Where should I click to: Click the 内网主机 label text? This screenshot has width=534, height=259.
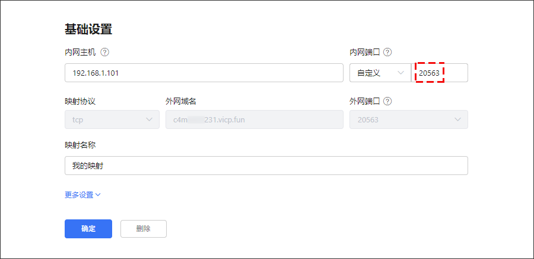(x=80, y=52)
